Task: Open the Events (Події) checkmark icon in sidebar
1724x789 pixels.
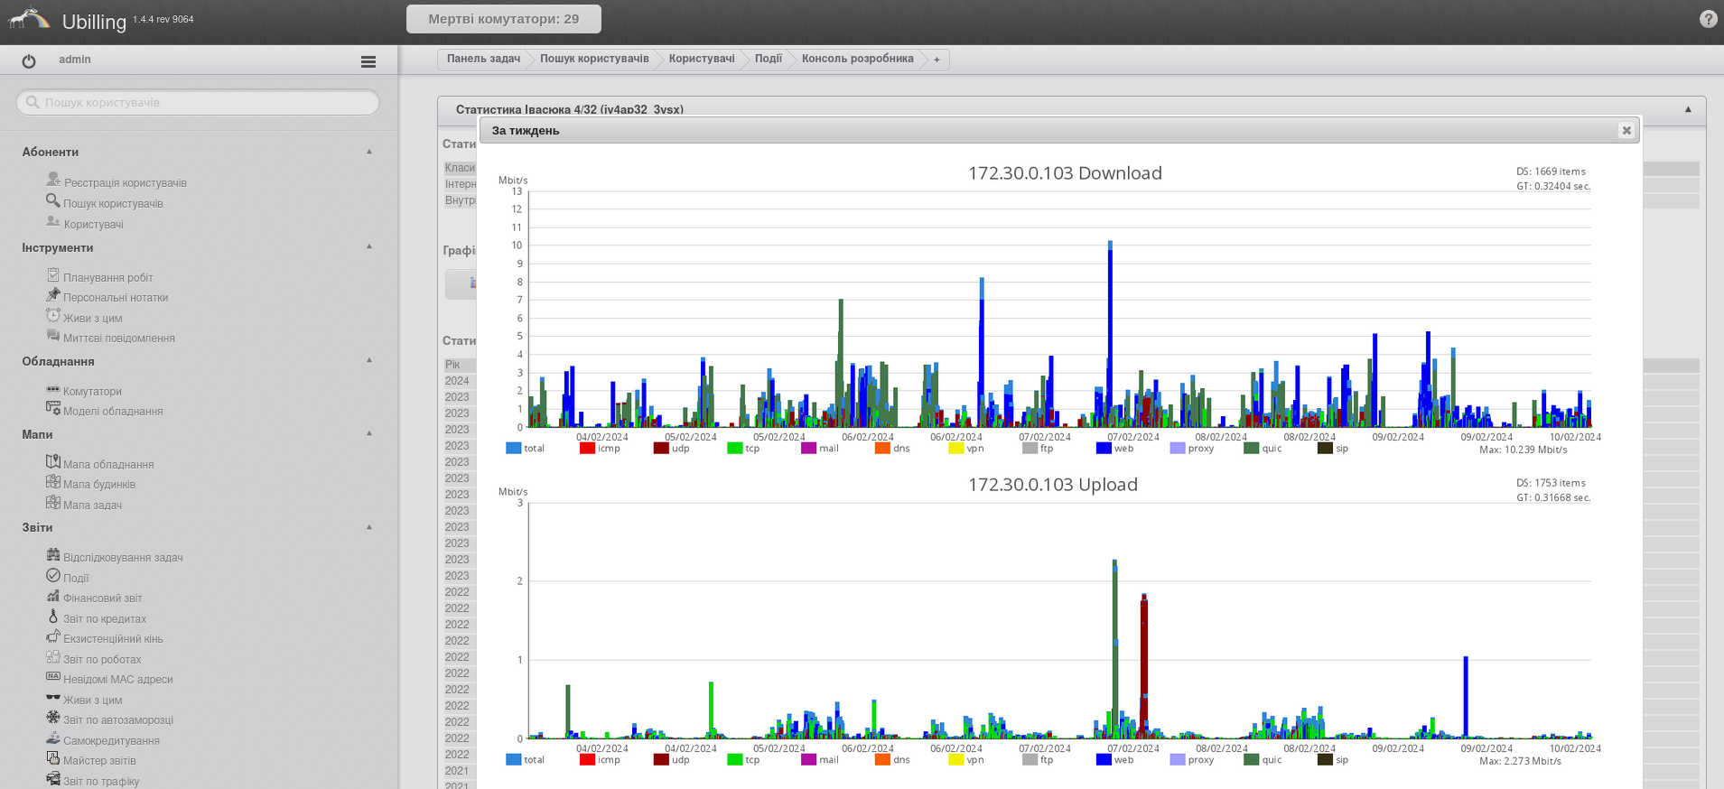Action: (53, 576)
